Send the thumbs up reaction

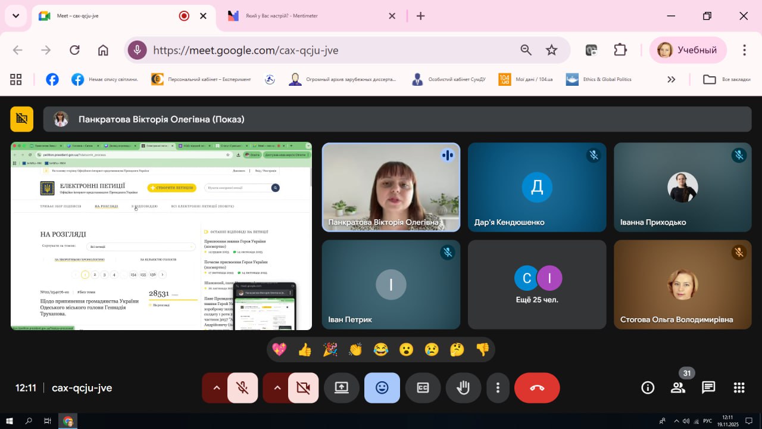[305, 350]
